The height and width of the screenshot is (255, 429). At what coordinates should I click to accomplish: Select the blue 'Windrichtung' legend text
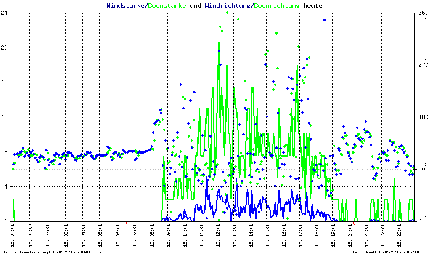pos(227,5)
